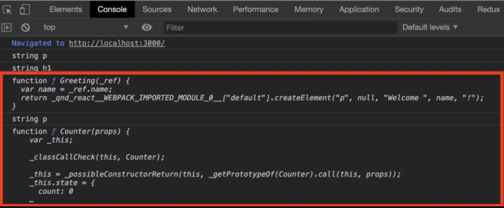This screenshot has width=504, height=208.
Task: Go to the Application tab
Action: pyautogui.click(x=359, y=9)
